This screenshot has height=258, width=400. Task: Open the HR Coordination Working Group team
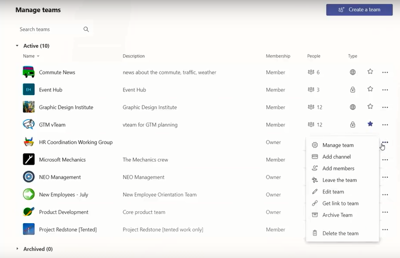(x=76, y=142)
